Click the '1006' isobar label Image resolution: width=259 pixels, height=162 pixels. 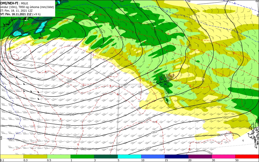pos(210,153)
